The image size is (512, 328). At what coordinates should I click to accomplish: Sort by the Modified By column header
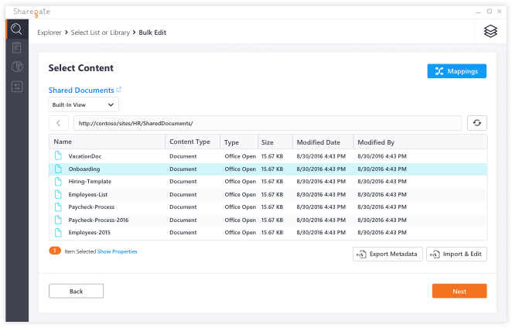tap(421, 142)
